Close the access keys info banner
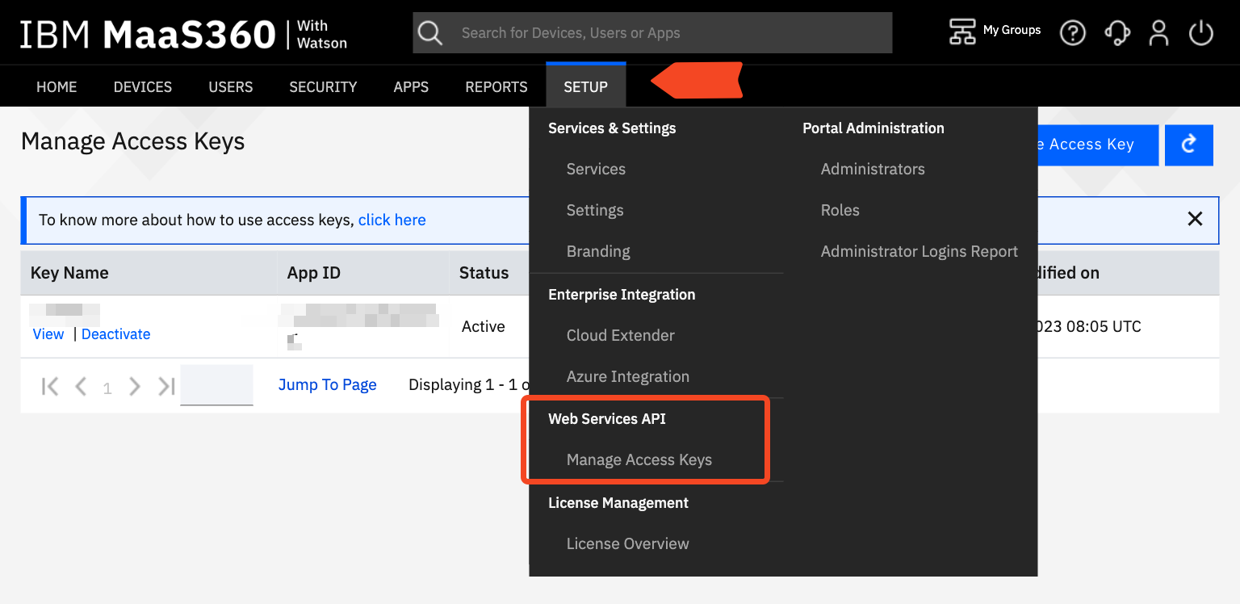The height and width of the screenshot is (604, 1240). coord(1195,219)
